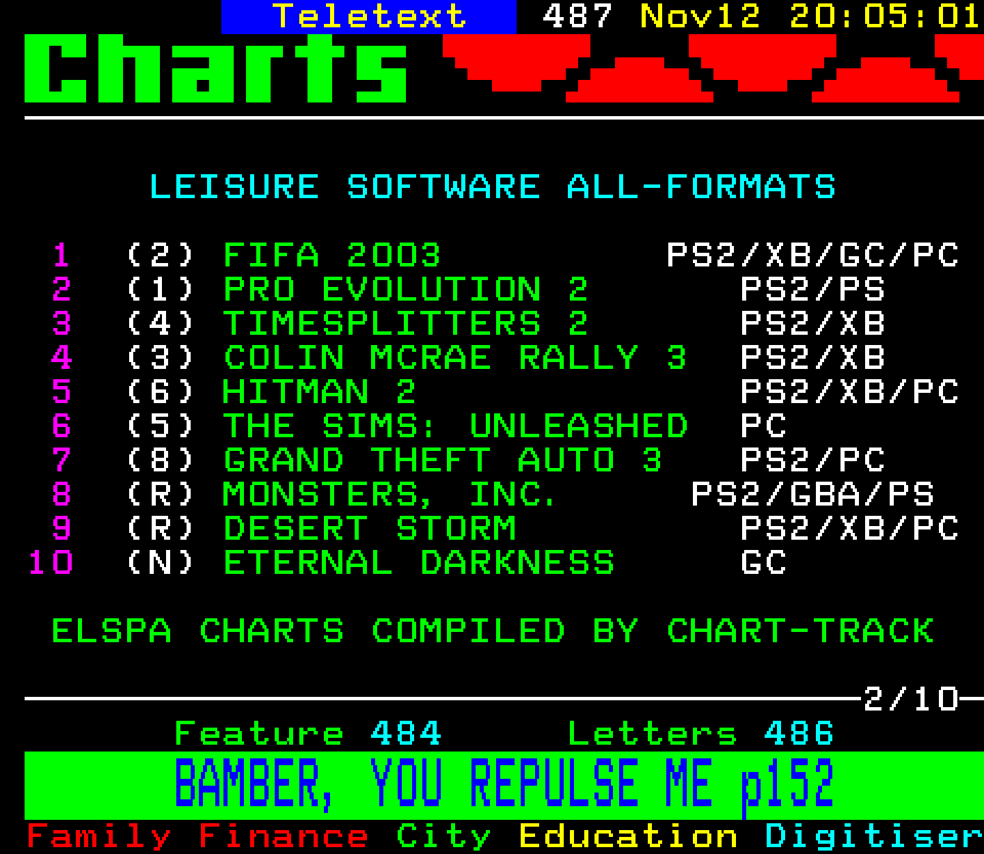Click last week's position (2) for FIFA 2003
984x854 pixels.
click(161, 256)
